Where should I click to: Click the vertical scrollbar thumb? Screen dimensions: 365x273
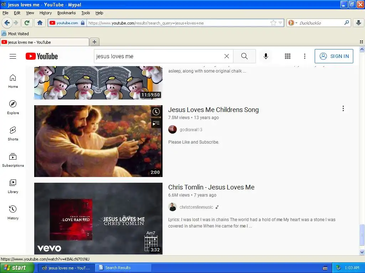point(362,235)
